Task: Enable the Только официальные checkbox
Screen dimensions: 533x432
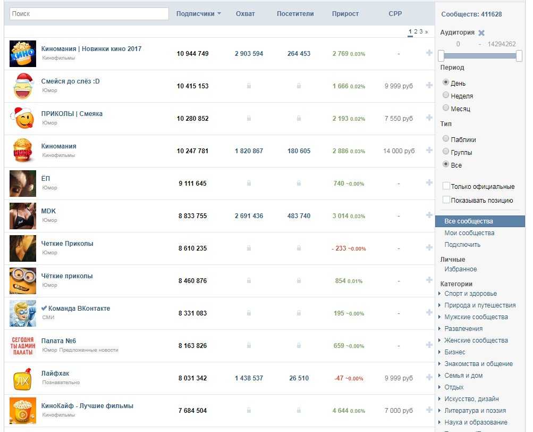Action: 446,187
